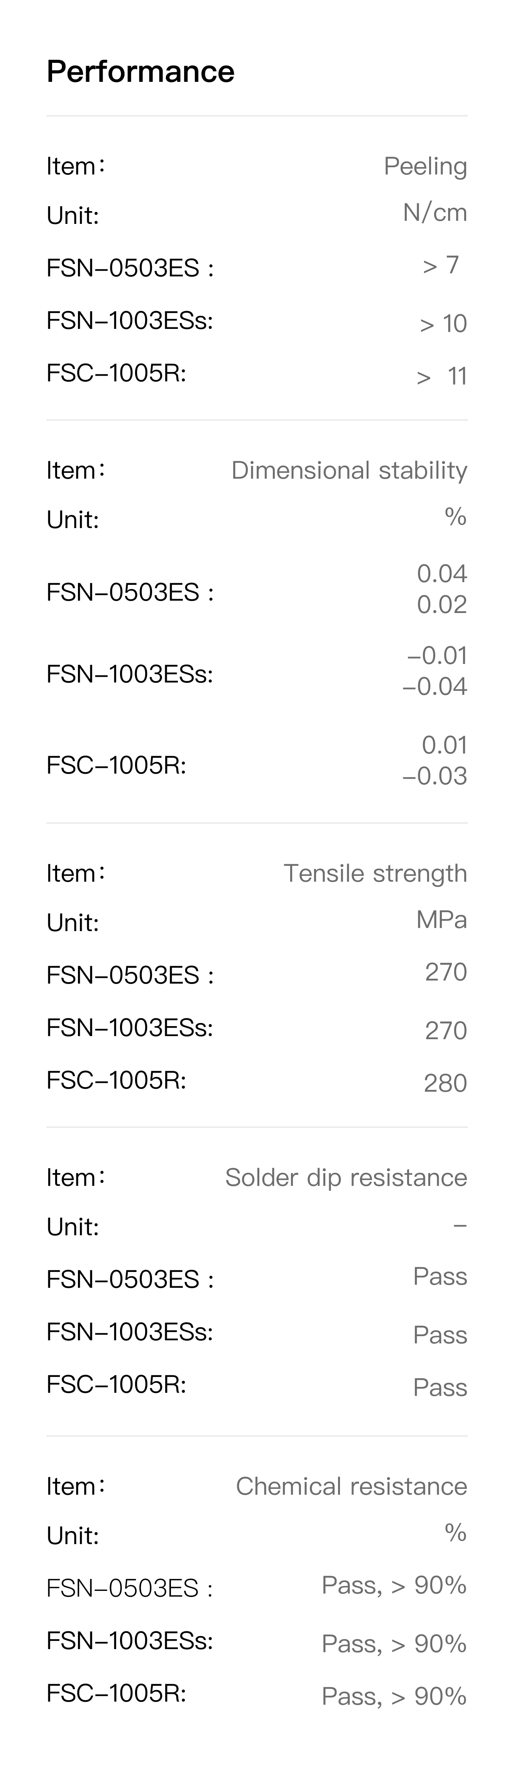Click the '> 10' peeling value

click(443, 323)
